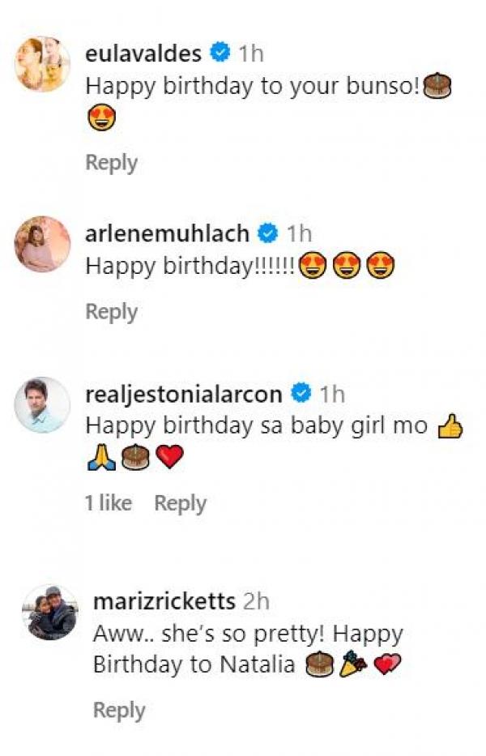Reply to eulavaldes' birthday comment
486x756 pixels.
(x=111, y=163)
